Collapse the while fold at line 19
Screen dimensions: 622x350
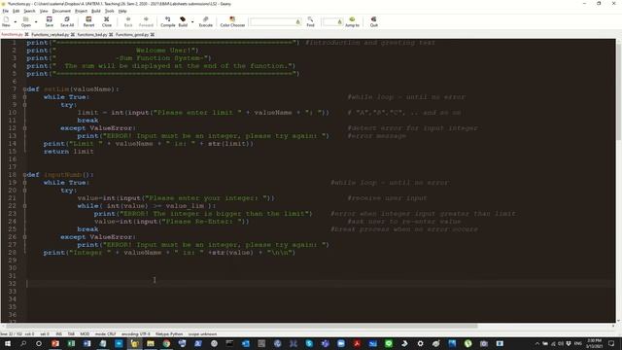coord(24,183)
